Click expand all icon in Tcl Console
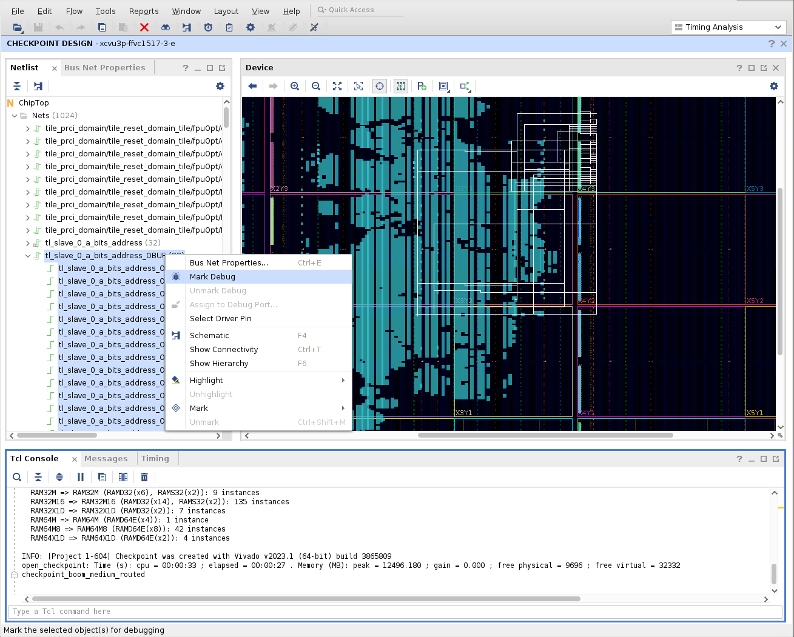This screenshot has height=637, width=794. tap(59, 477)
